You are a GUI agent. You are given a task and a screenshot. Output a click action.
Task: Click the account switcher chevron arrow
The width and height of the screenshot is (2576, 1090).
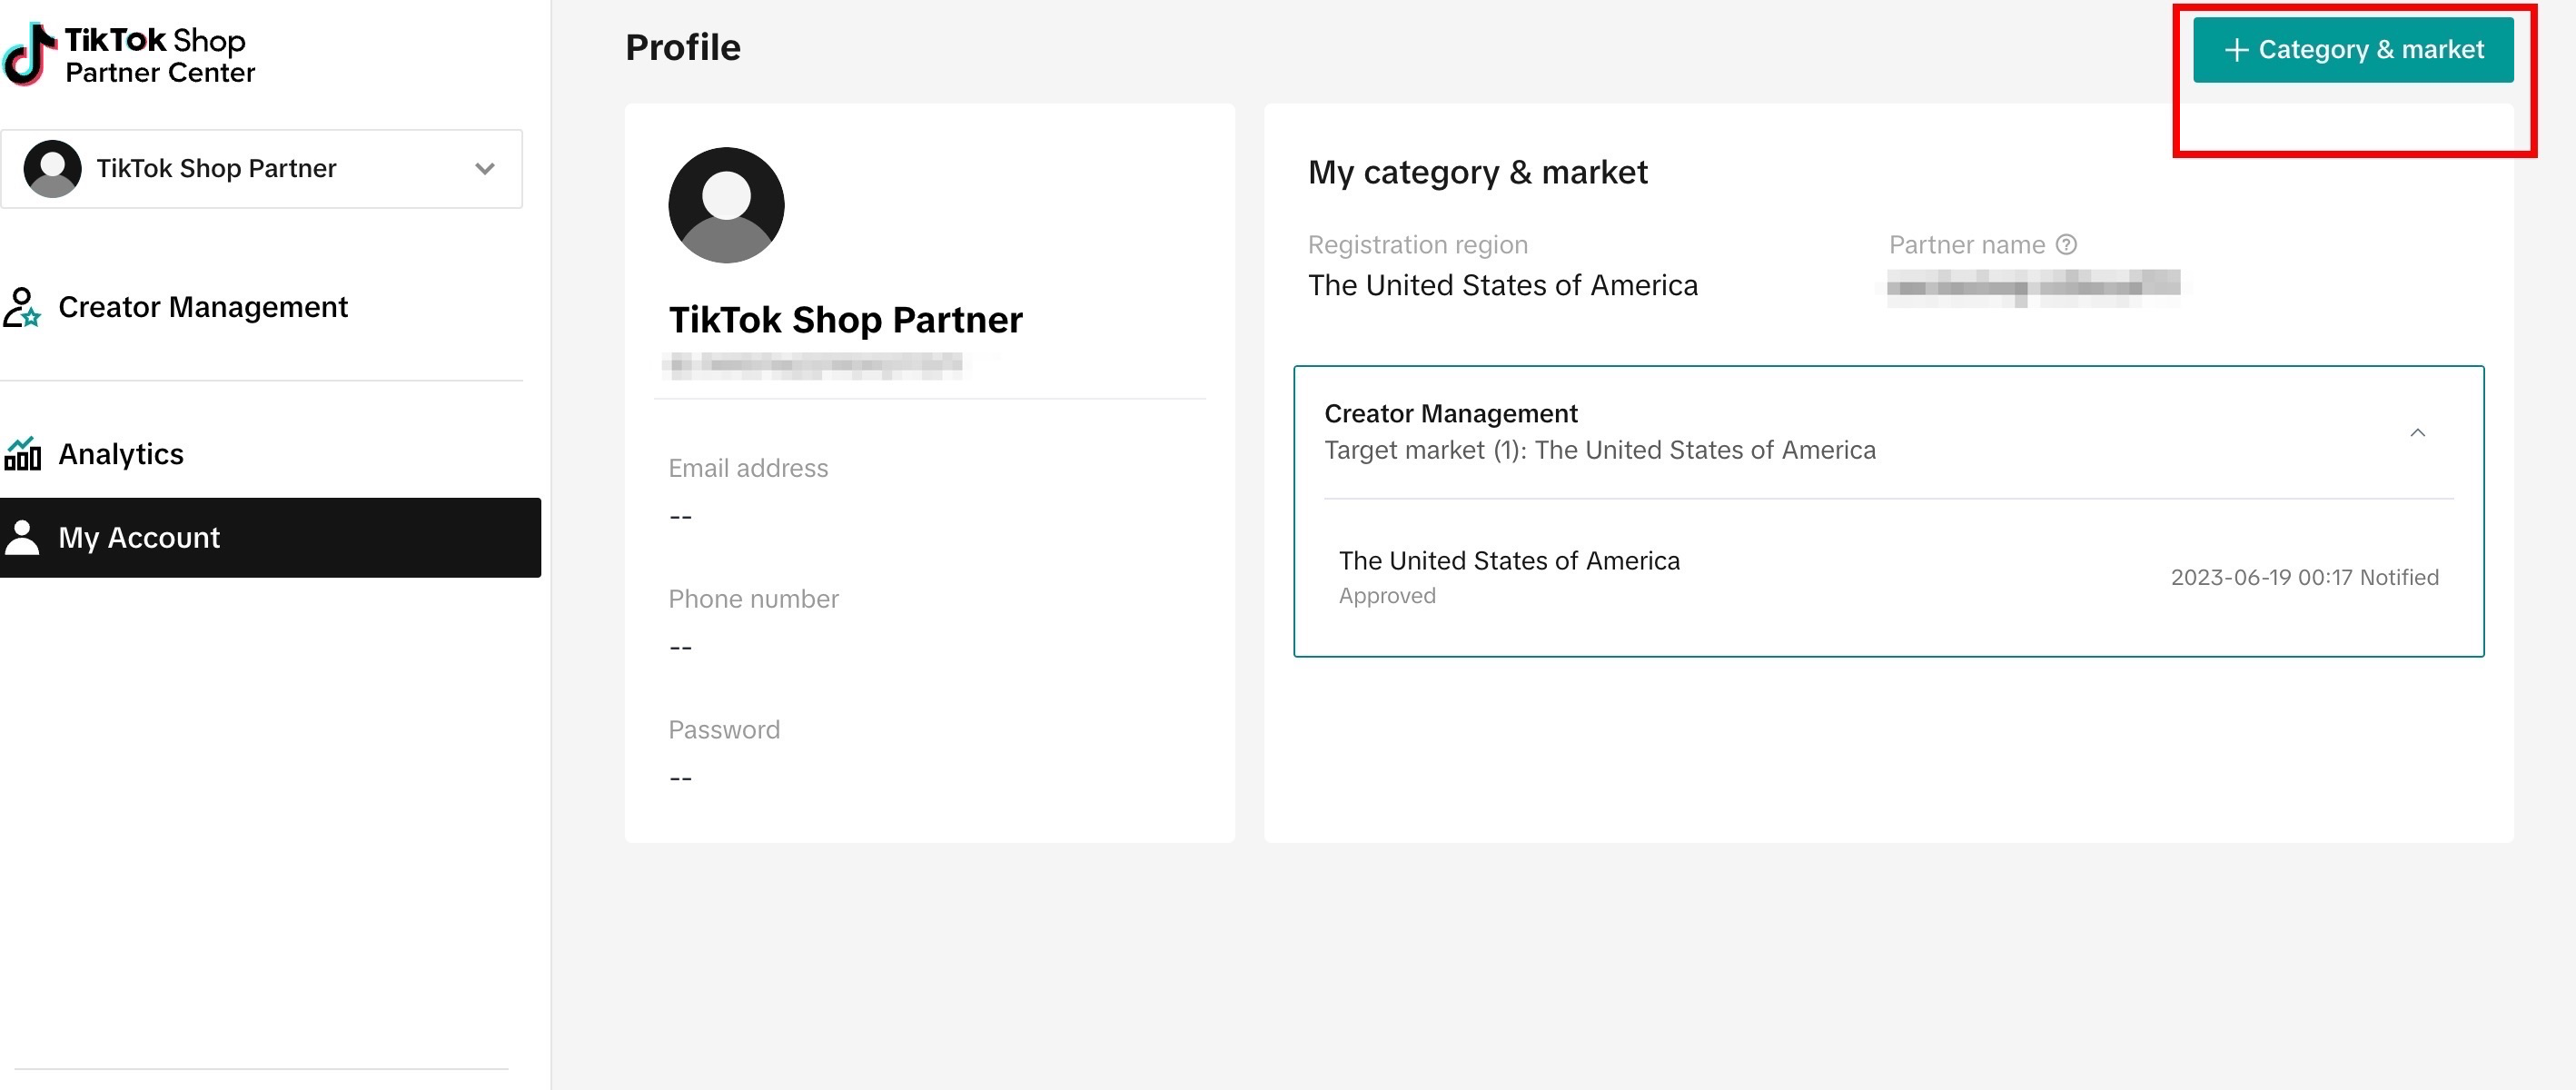[485, 168]
